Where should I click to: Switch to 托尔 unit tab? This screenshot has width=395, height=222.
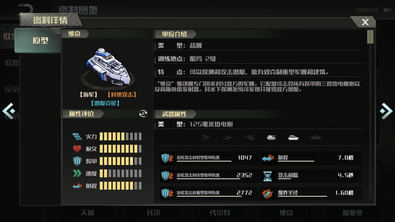(x=153, y=213)
